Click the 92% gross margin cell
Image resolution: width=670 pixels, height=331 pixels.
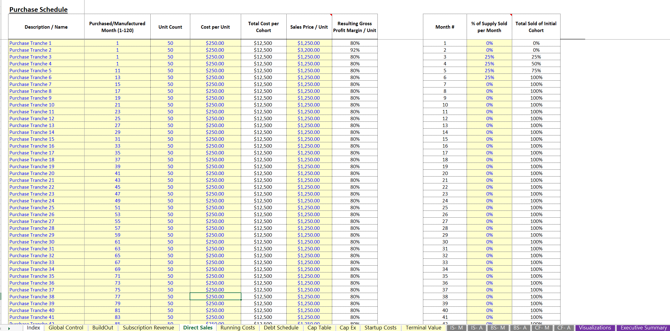pos(355,50)
